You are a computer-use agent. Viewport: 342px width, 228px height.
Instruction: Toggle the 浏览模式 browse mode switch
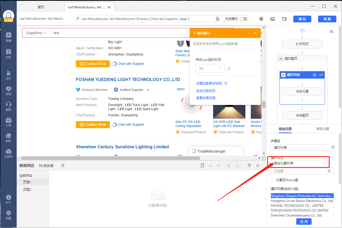click(x=244, y=19)
